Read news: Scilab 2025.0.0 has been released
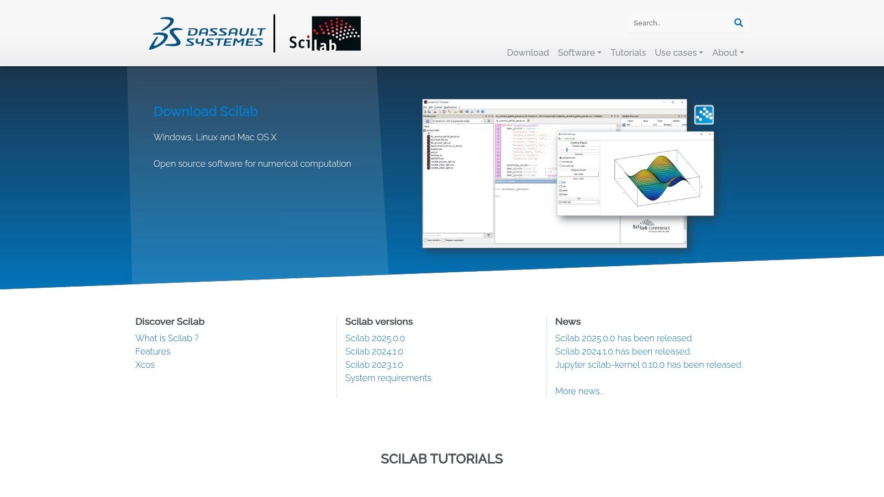The height and width of the screenshot is (497, 884). click(x=624, y=338)
